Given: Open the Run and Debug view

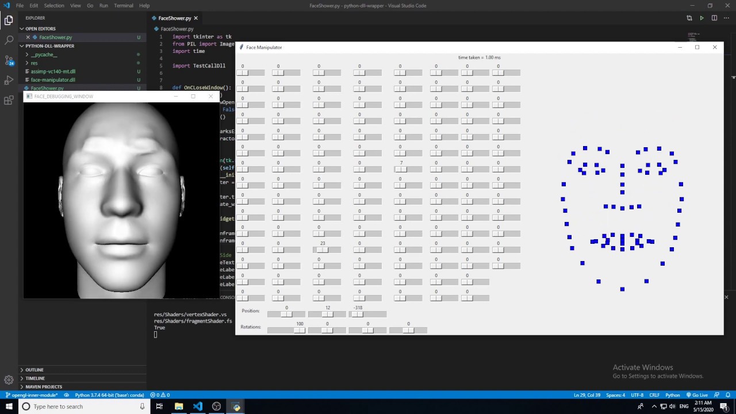Looking at the screenshot, I should [9, 80].
